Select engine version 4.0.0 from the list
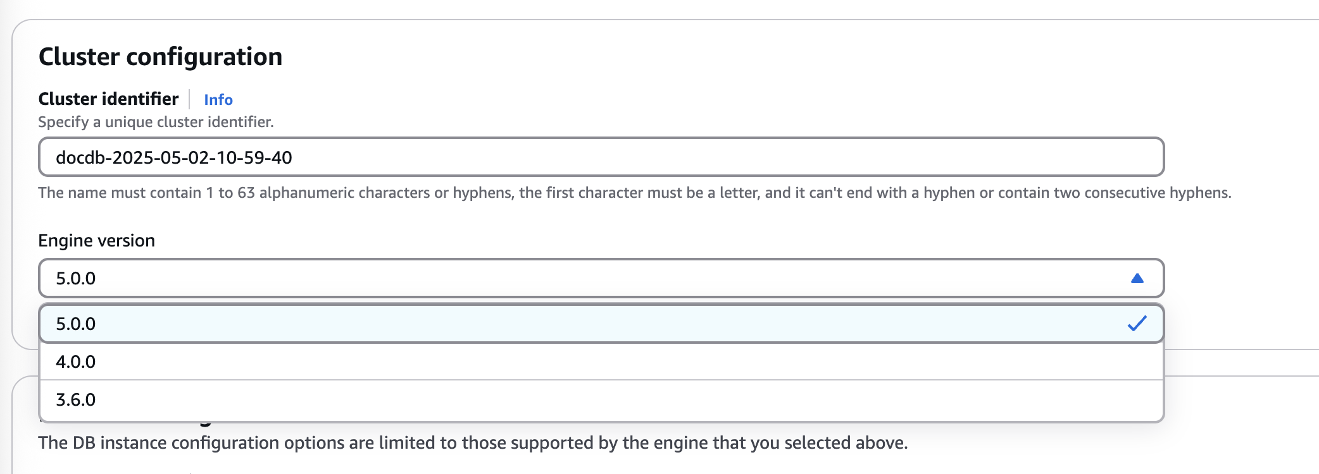Viewport: 1319px width, 474px height. coord(601,362)
